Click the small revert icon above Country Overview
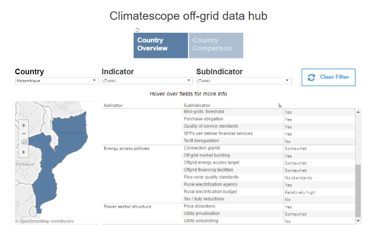Viewport: 377px width, 239px height. pos(137,30)
